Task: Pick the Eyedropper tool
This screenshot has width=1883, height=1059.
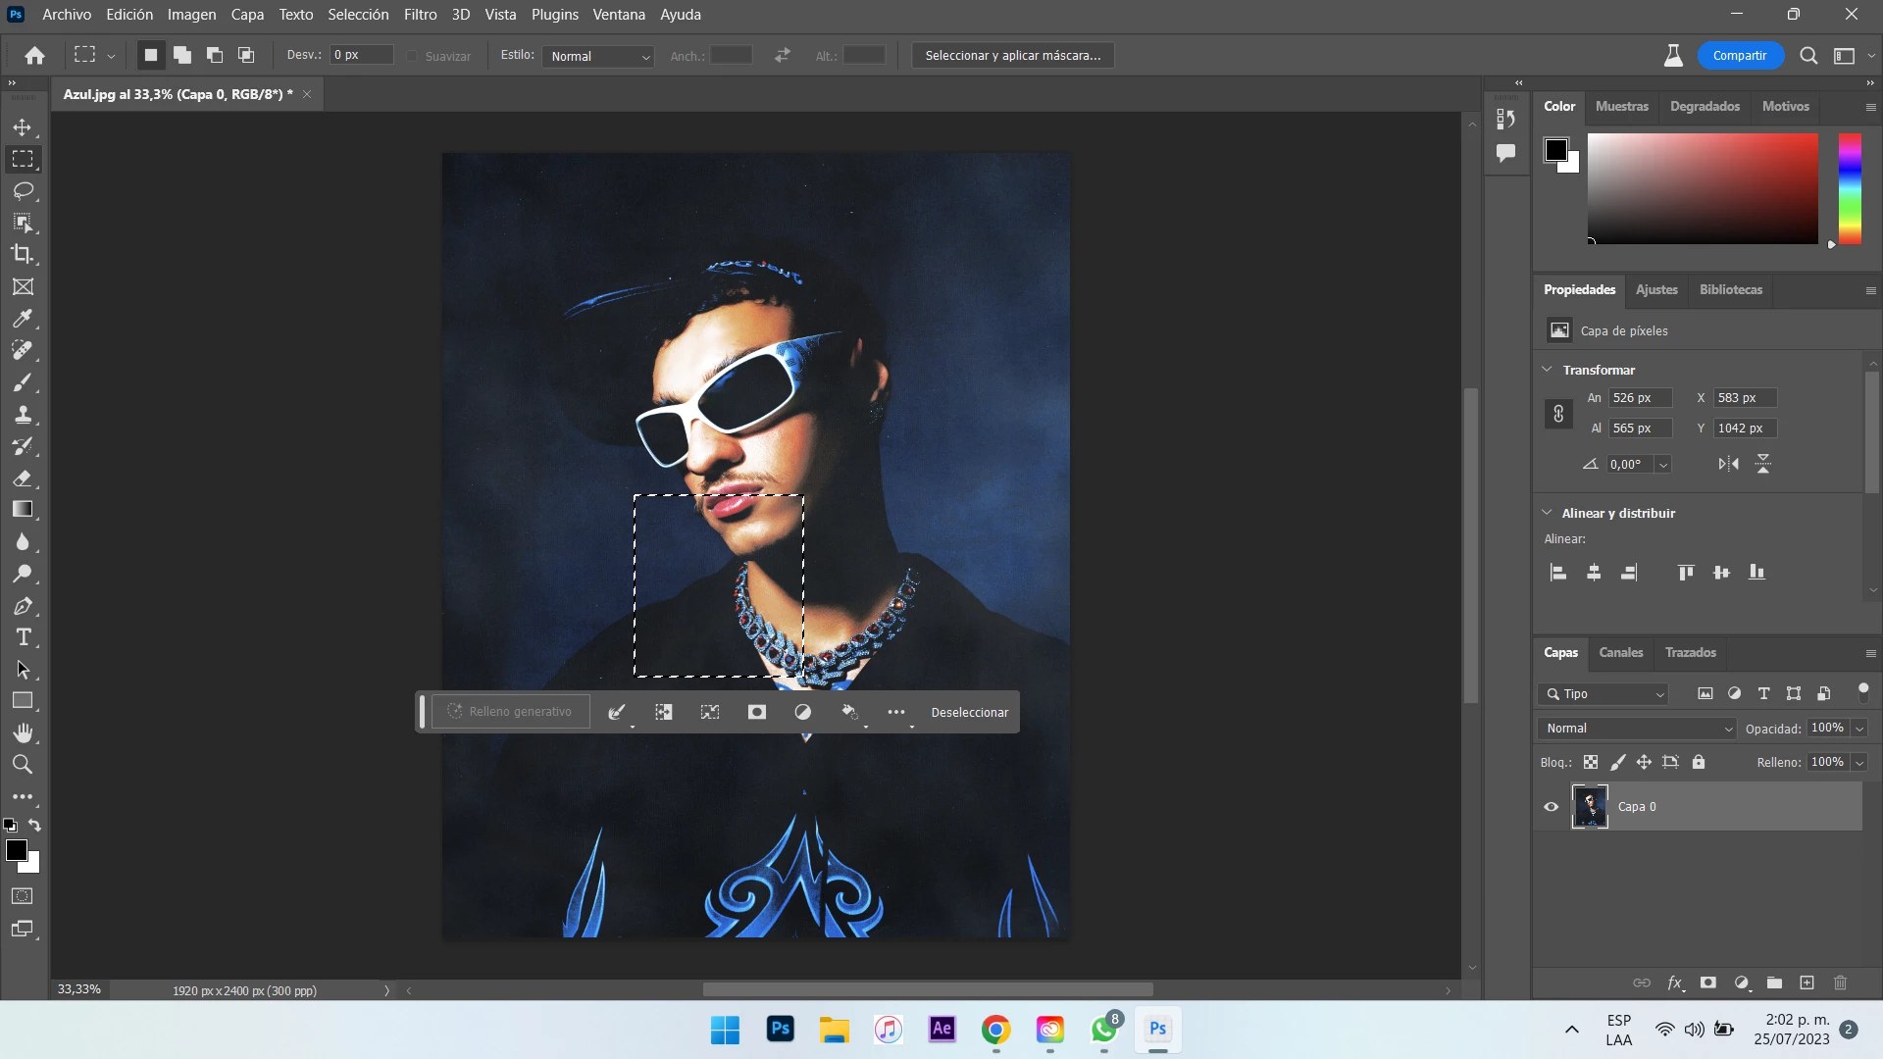Action: pyautogui.click(x=23, y=319)
